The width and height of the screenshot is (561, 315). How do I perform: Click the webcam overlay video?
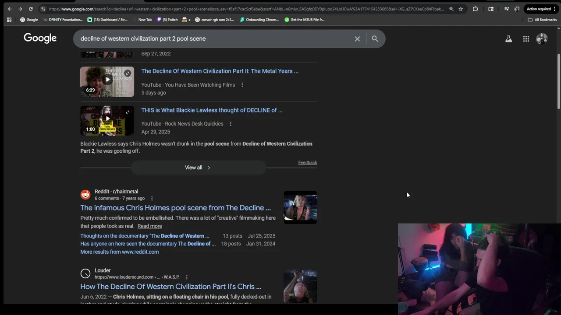(479, 269)
